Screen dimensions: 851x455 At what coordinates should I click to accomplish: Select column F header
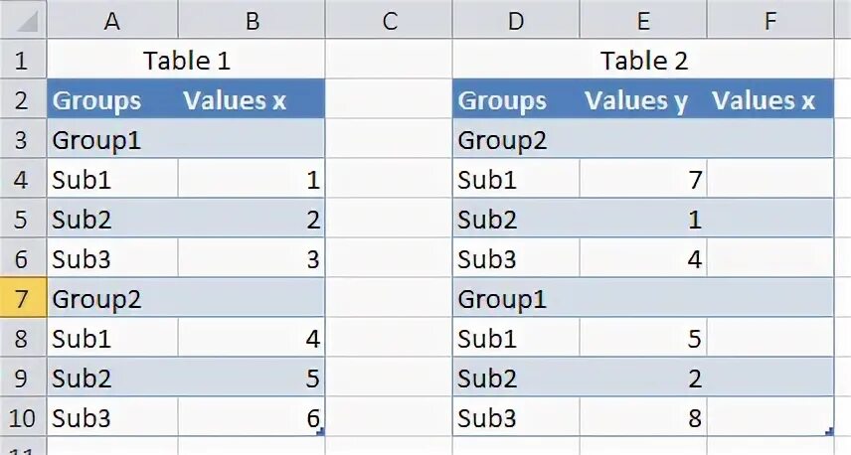tap(770, 19)
